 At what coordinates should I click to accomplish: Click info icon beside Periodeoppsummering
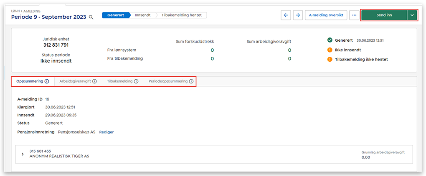click(191, 81)
